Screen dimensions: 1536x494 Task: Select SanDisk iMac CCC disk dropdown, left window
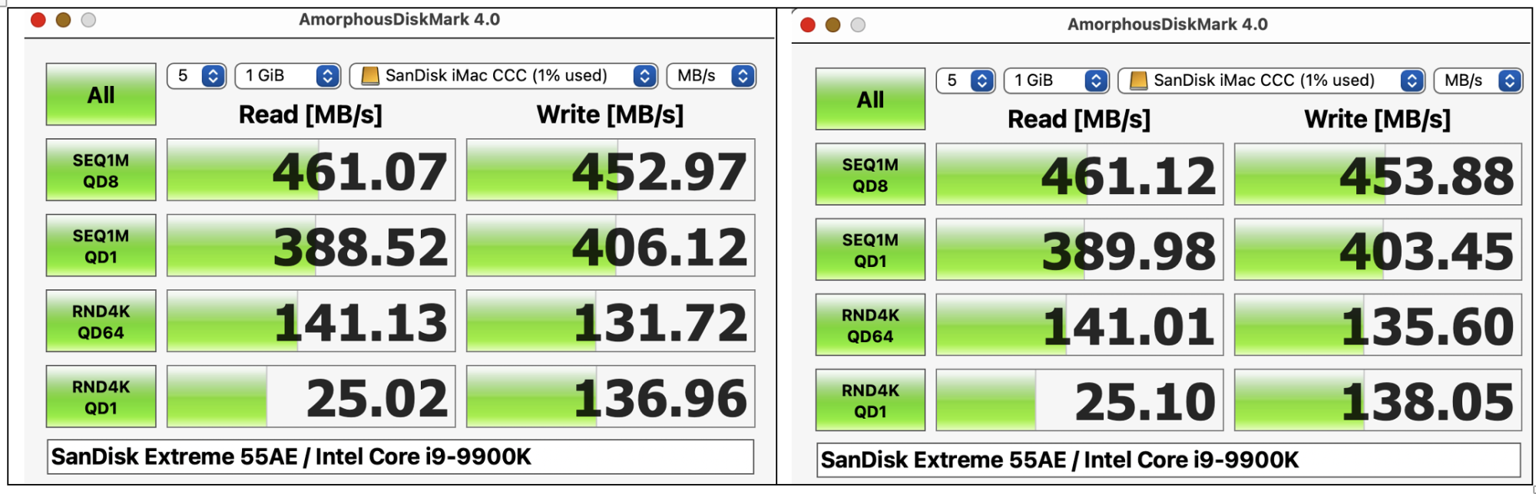tap(504, 76)
